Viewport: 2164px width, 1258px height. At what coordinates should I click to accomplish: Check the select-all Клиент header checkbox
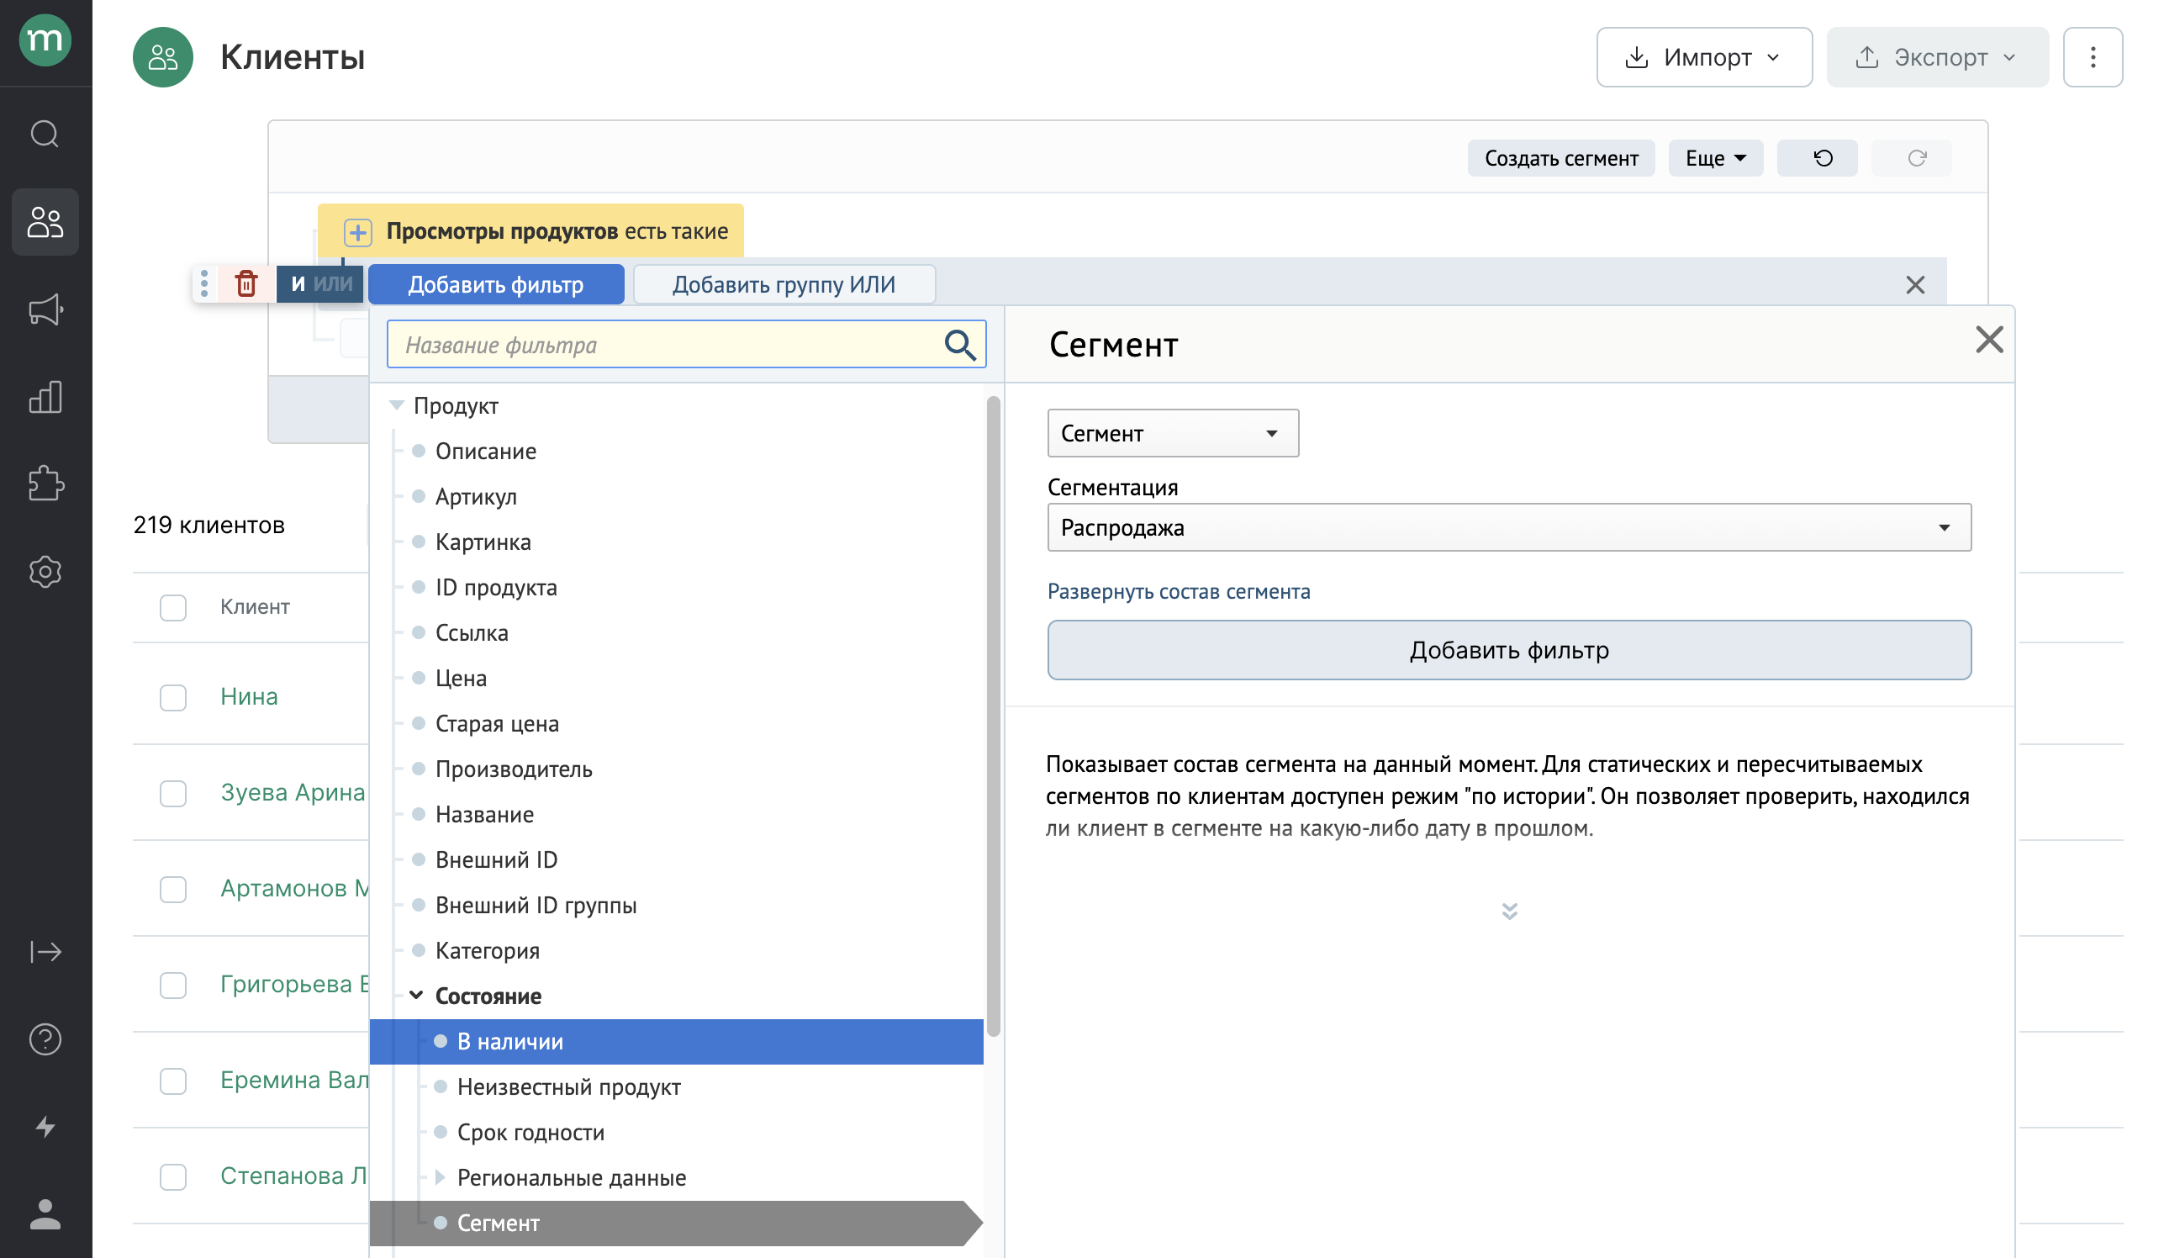[172, 607]
